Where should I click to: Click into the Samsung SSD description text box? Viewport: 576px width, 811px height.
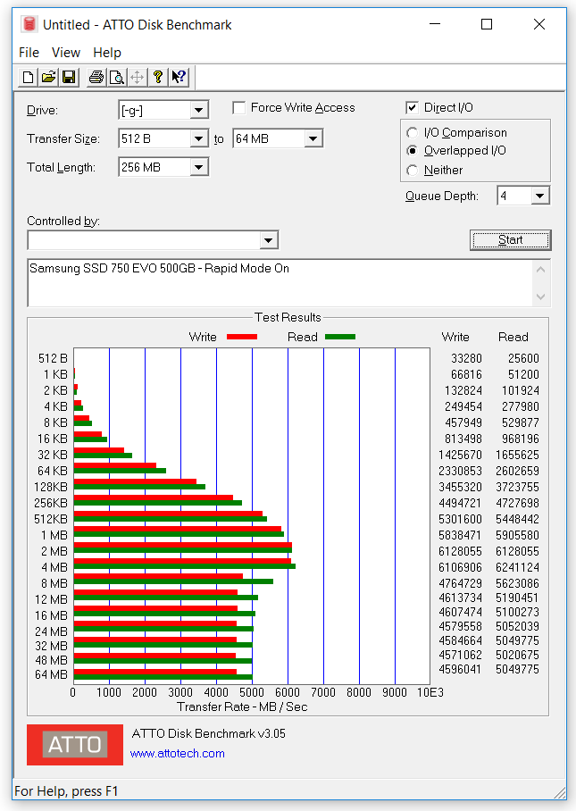pos(280,283)
